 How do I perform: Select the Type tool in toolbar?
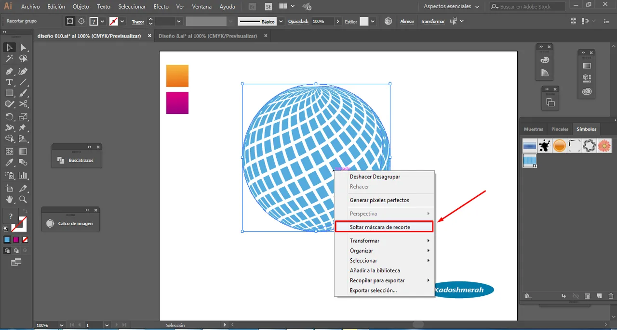pos(9,82)
